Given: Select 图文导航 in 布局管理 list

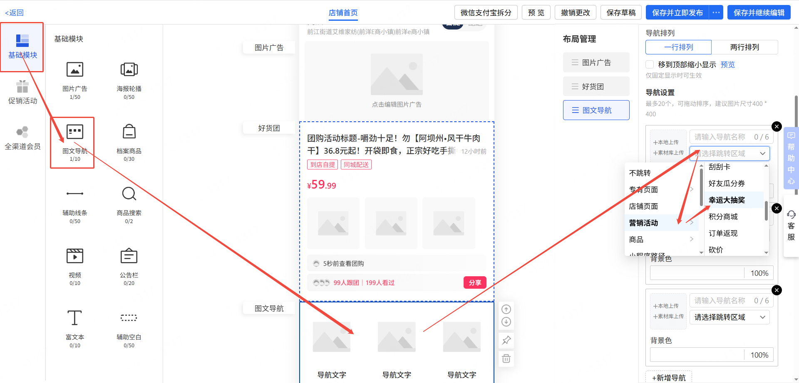Looking at the screenshot, I should [596, 110].
